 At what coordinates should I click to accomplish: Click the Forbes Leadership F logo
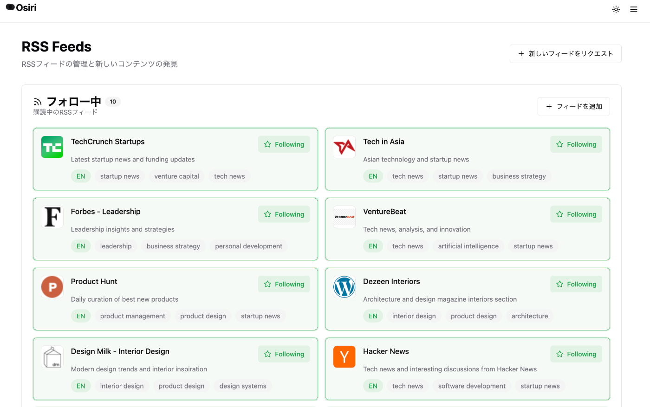pos(52,217)
